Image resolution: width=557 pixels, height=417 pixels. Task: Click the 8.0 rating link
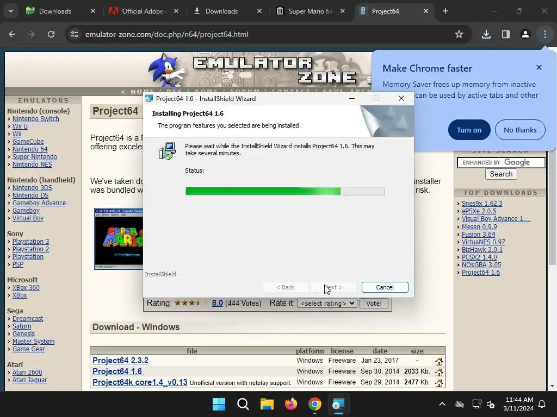(x=218, y=303)
